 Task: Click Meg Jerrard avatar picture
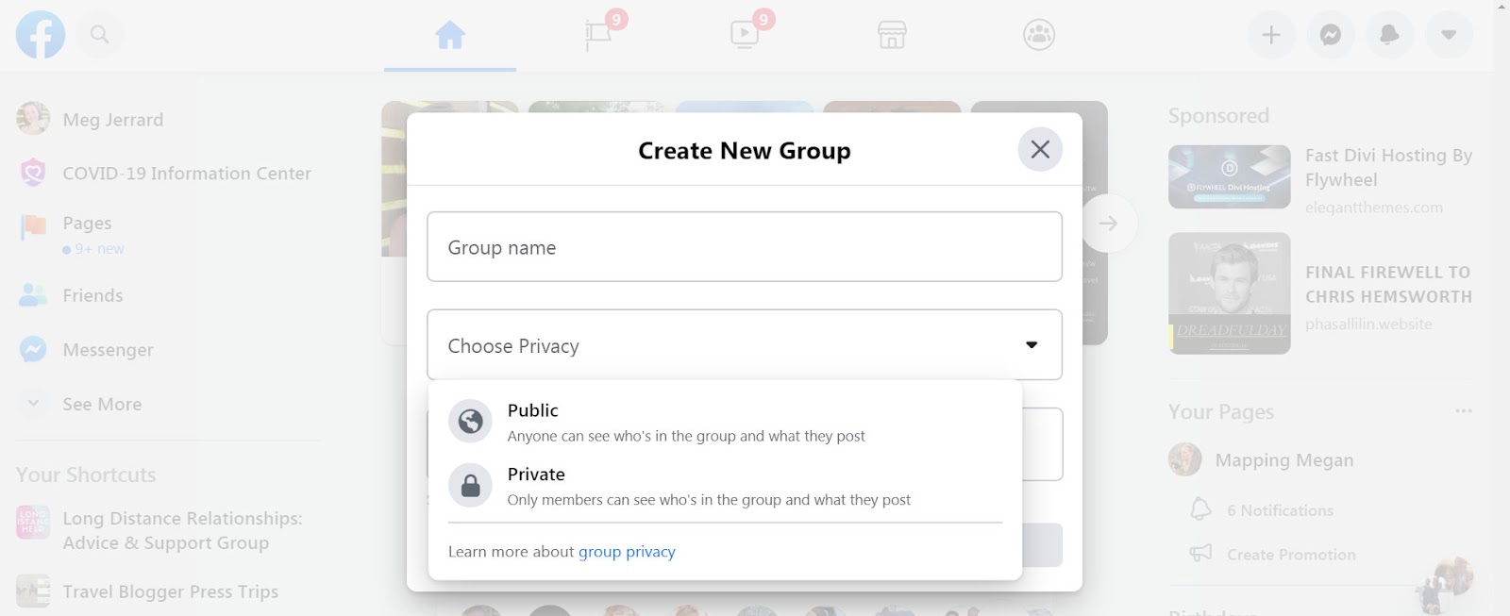point(33,119)
